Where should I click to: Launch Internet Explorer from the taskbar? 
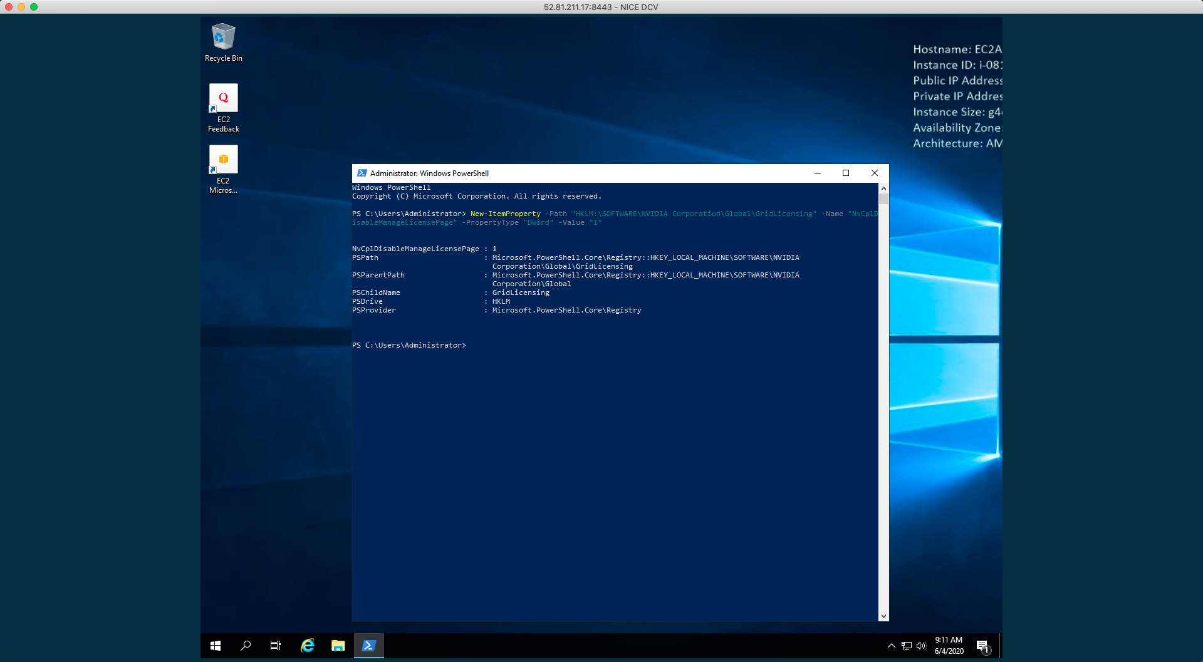coord(308,646)
